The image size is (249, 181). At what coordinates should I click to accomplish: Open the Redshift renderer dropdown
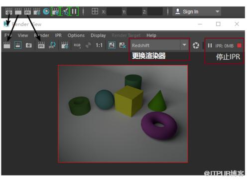tap(159, 45)
